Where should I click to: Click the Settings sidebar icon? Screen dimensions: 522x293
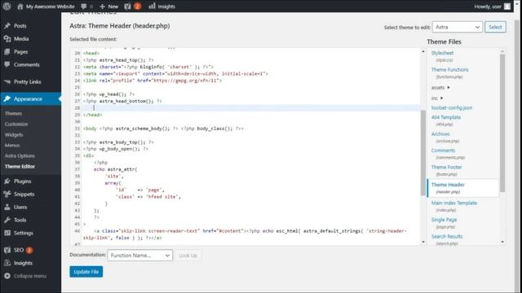click(x=7, y=233)
